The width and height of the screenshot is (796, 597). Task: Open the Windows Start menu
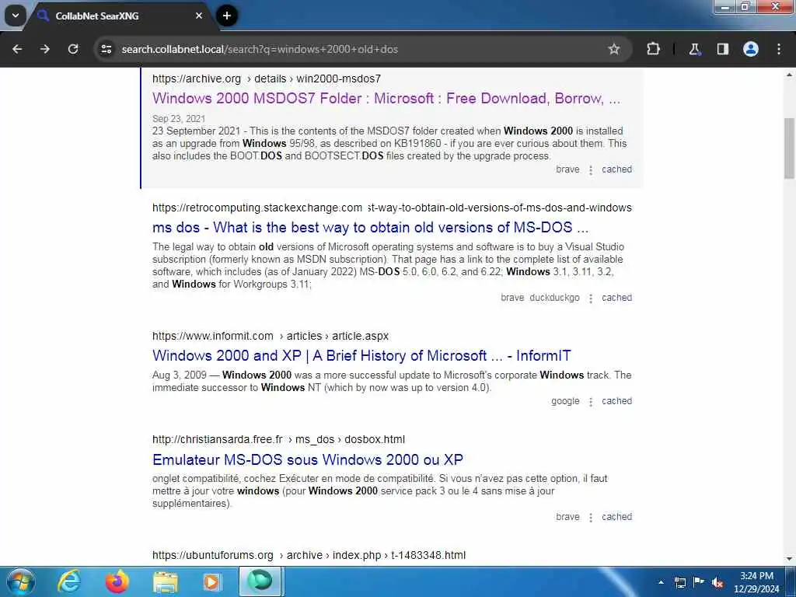tap(21, 581)
